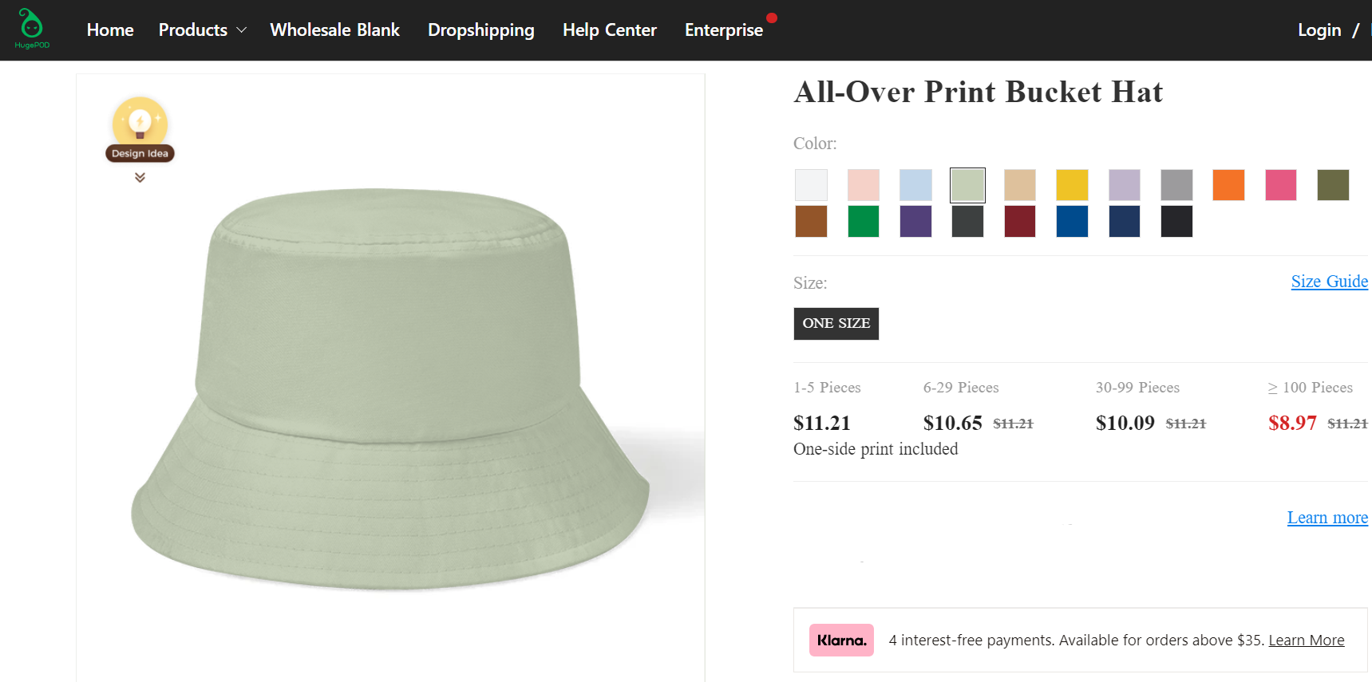Navigate to Wholesale Blank
The width and height of the screenshot is (1372, 682).
tap(334, 30)
